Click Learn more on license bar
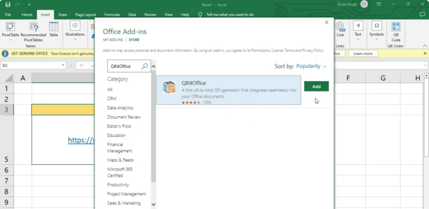 click(x=363, y=53)
